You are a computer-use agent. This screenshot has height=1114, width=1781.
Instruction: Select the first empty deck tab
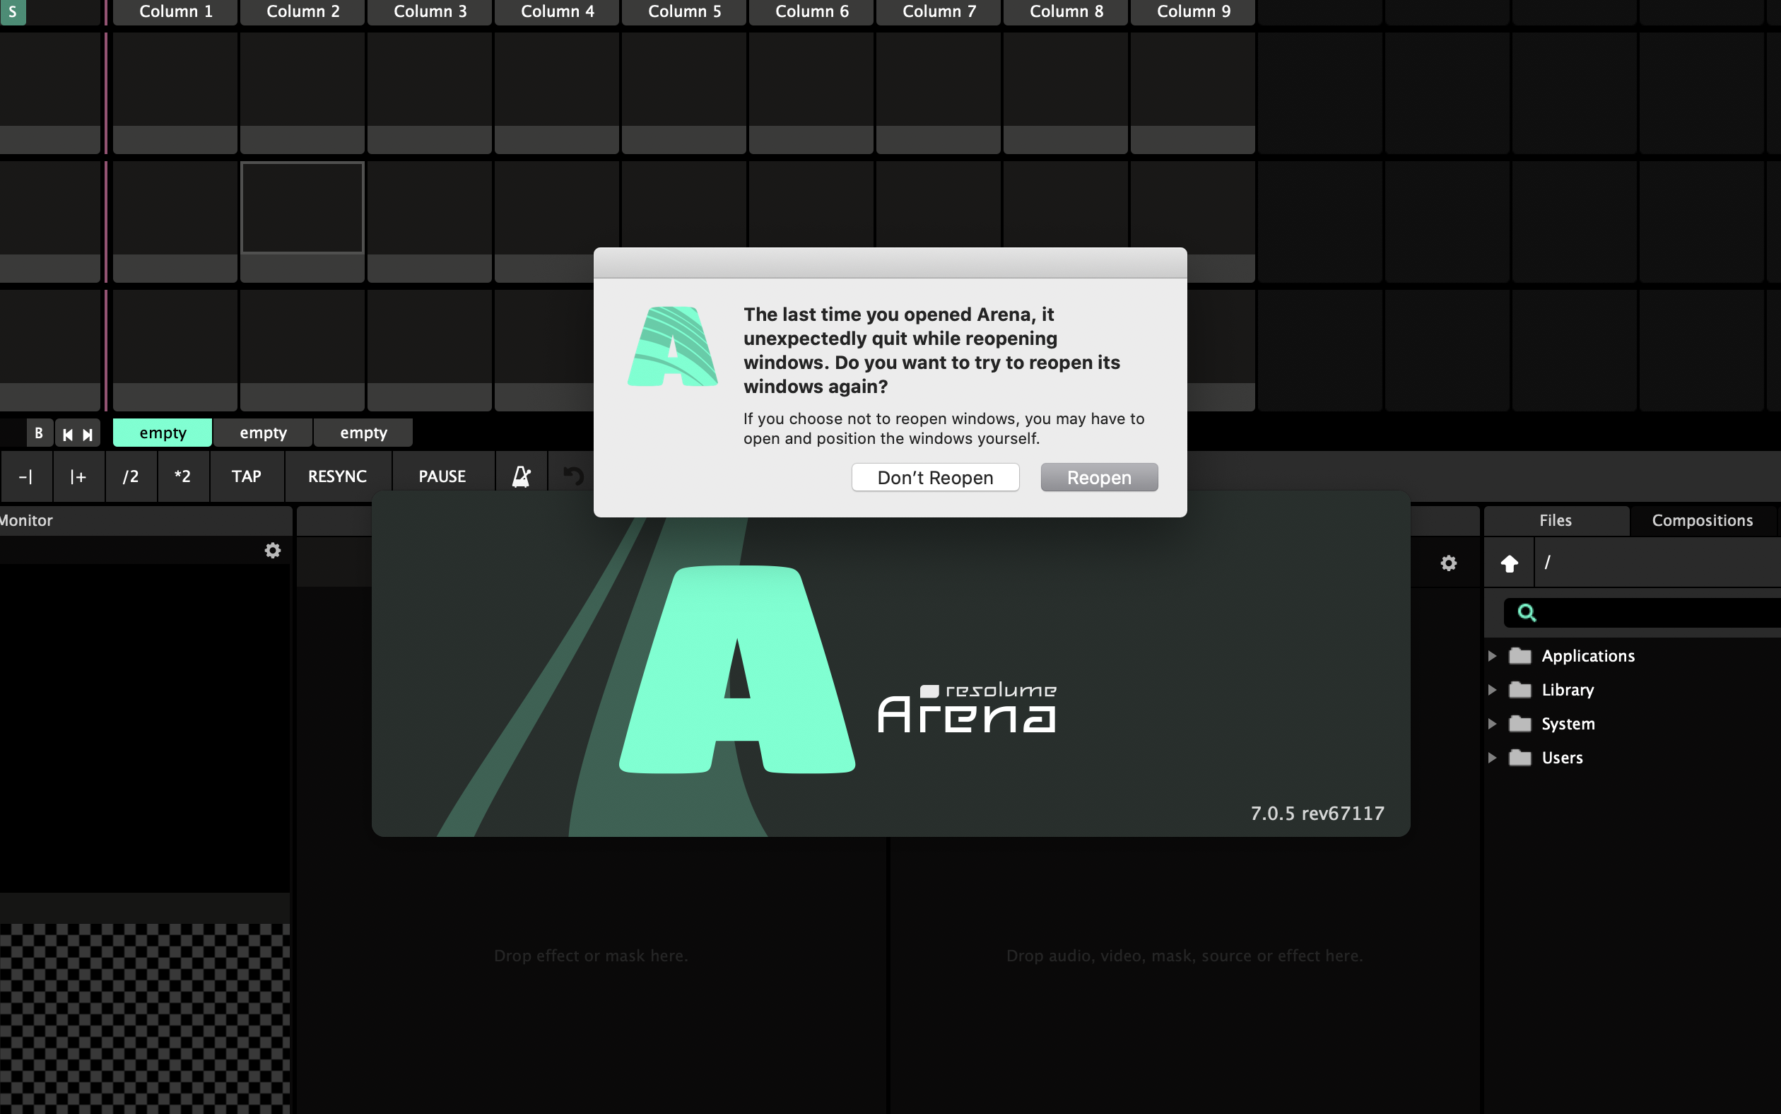pos(163,433)
